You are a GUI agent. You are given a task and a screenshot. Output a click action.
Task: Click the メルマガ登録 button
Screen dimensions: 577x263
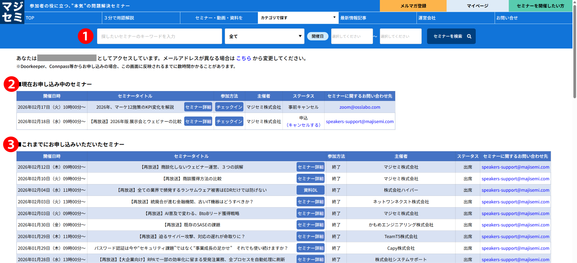tap(413, 6)
